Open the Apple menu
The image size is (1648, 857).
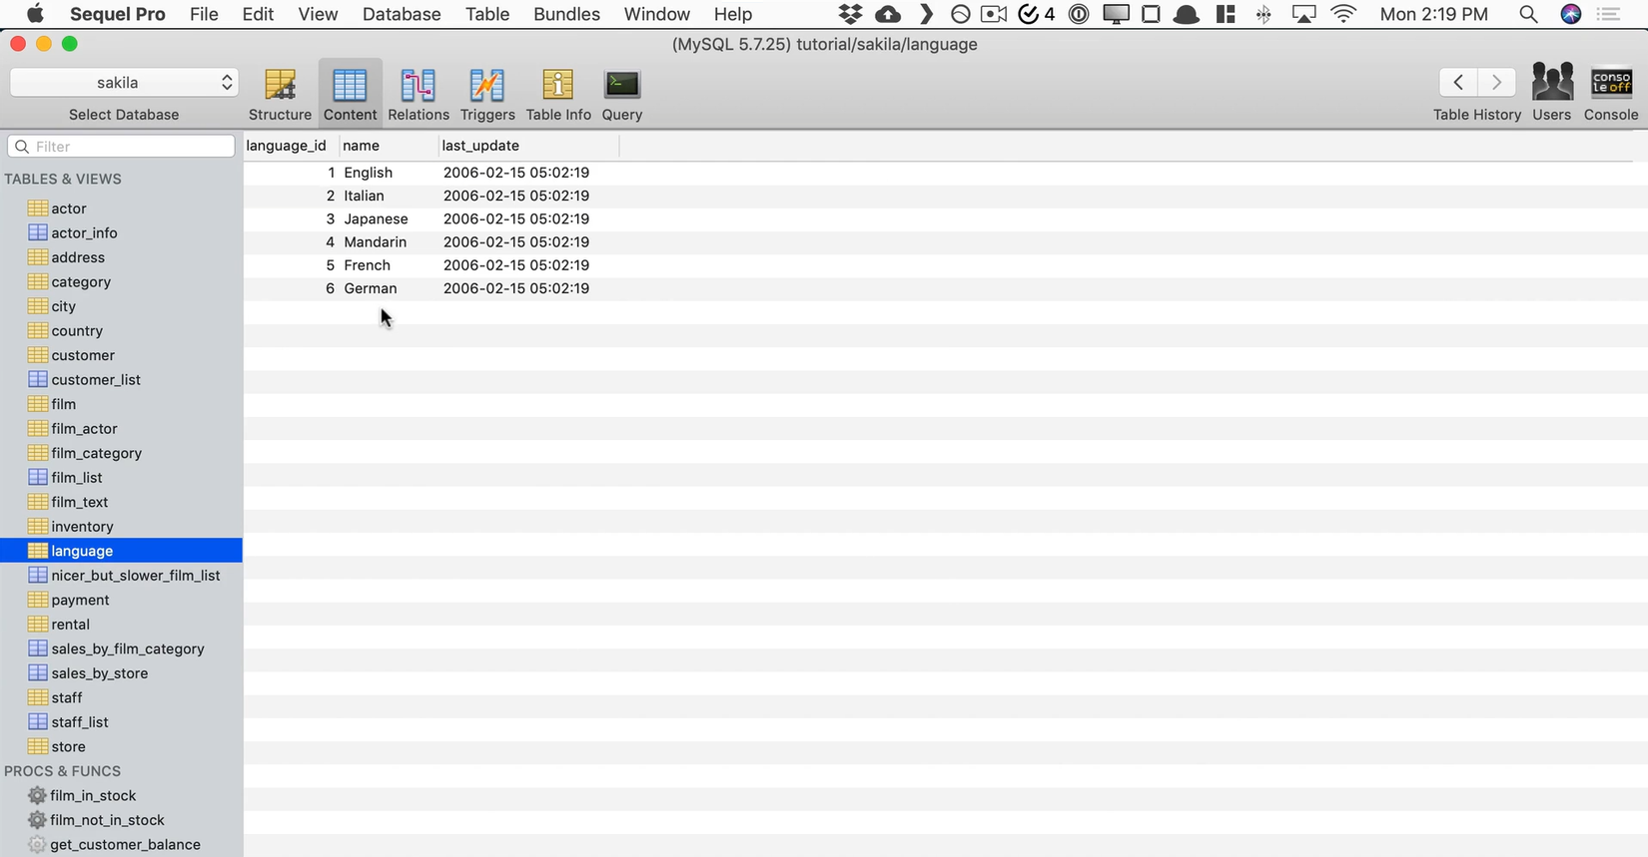click(35, 13)
